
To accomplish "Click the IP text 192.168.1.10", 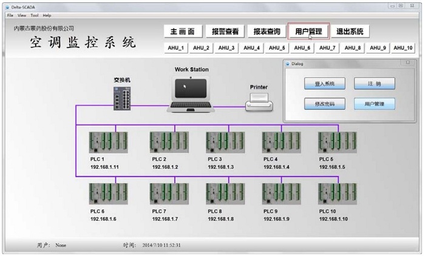I will click(333, 219).
